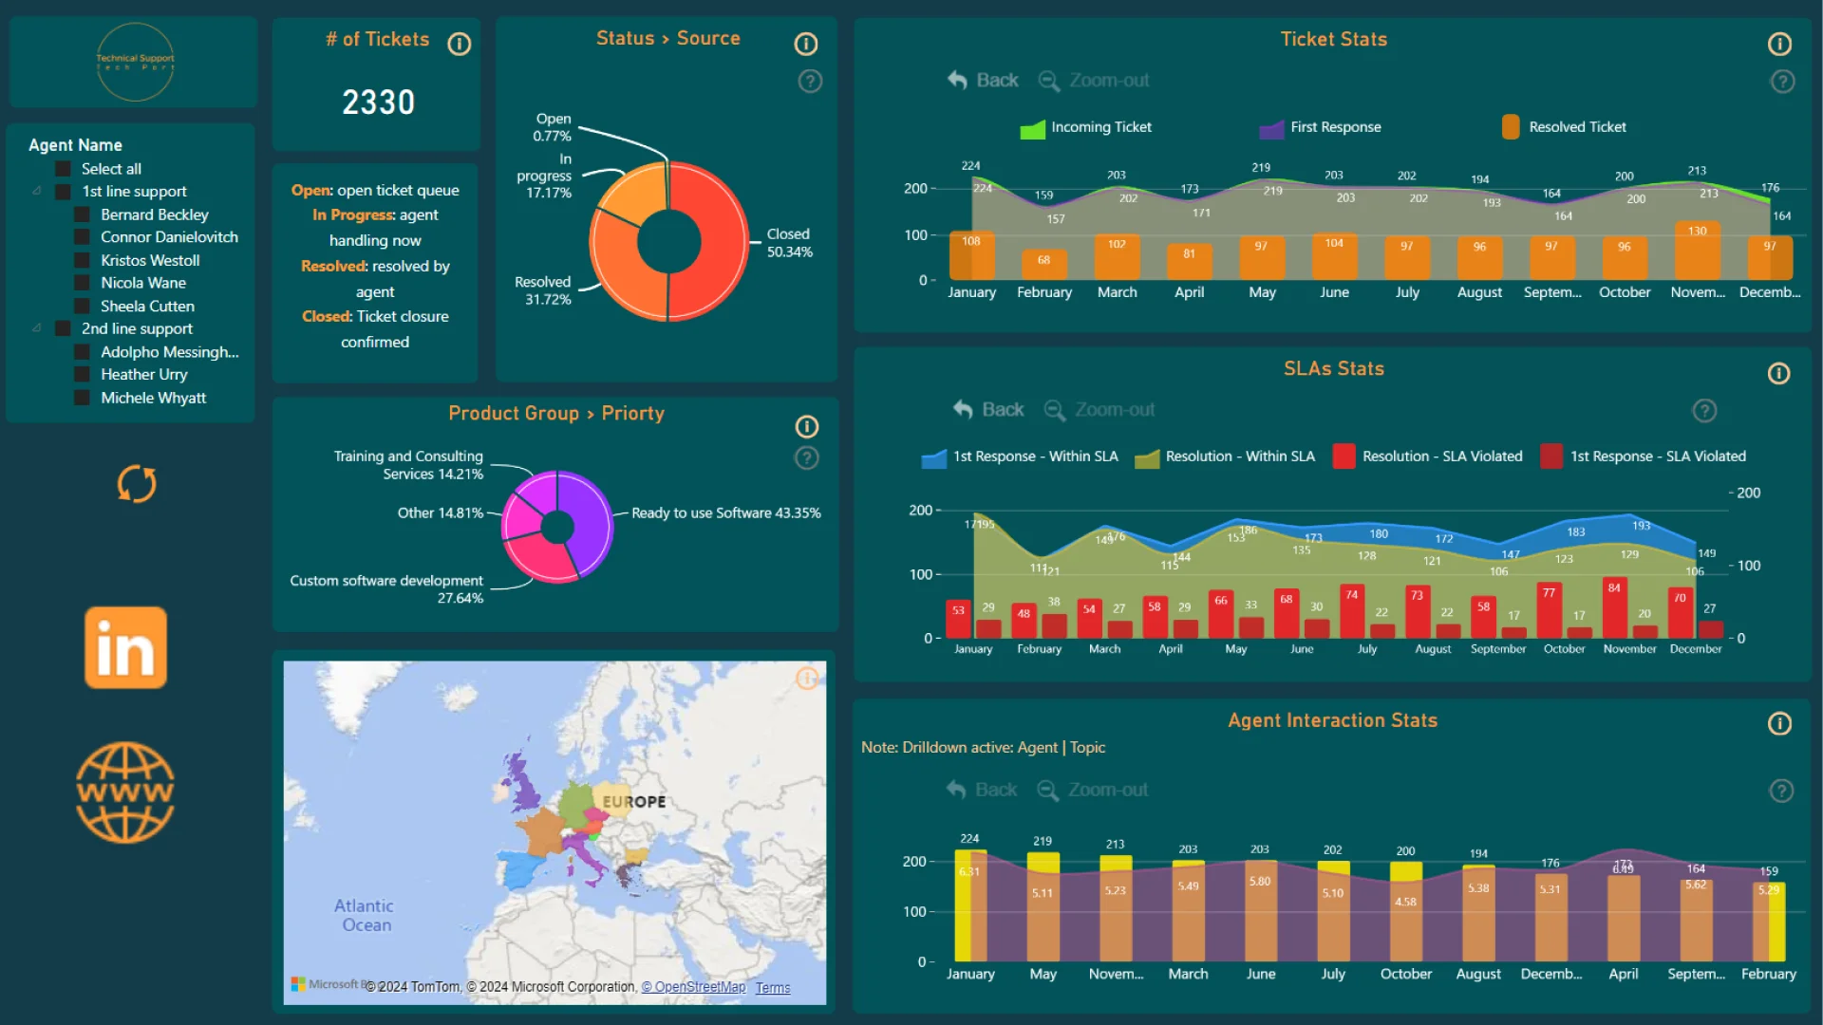Collapse the 2nd line support group arrow
The width and height of the screenshot is (1823, 1025).
point(37,327)
